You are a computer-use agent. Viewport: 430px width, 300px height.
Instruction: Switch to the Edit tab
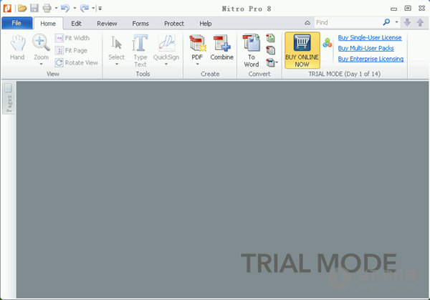76,24
